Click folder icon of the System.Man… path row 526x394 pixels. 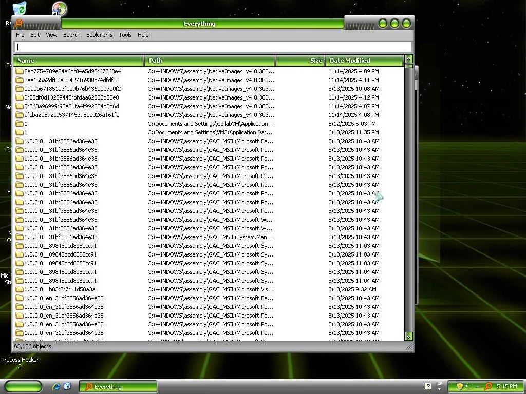pos(20,237)
